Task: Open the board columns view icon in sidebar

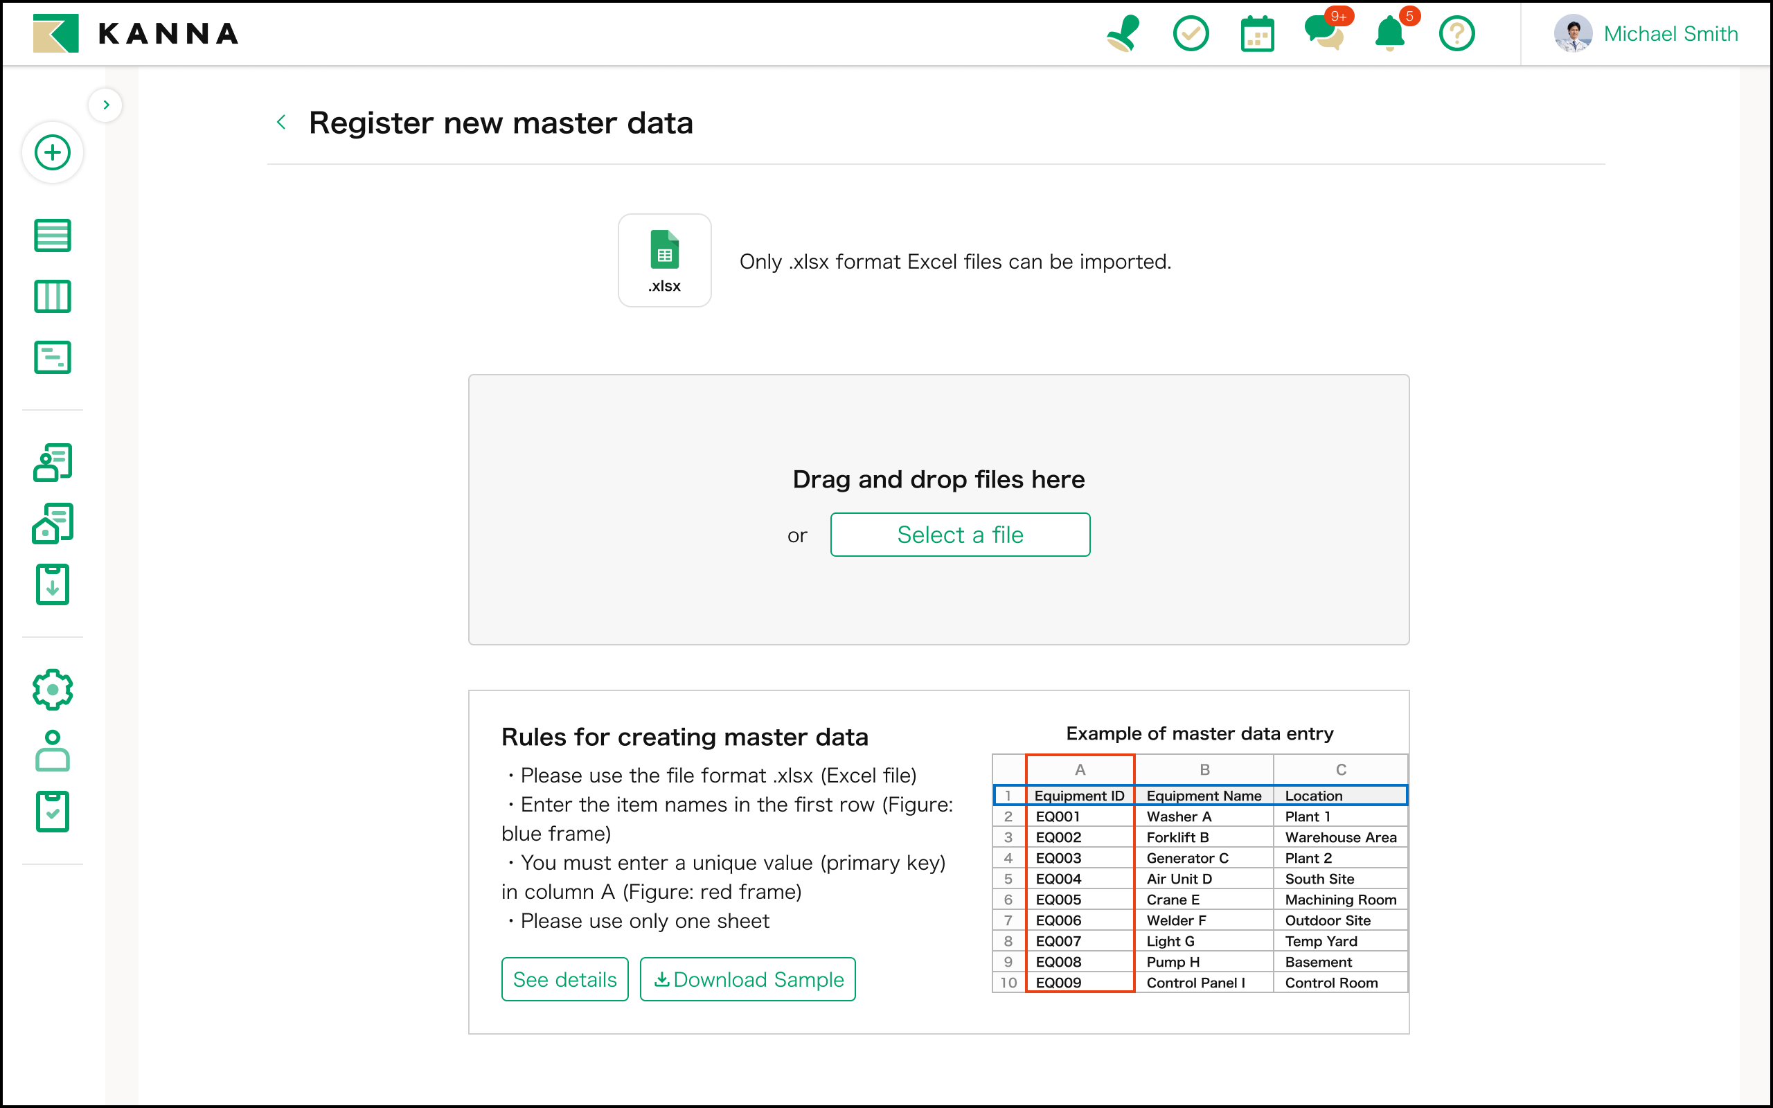Action: [x=53, y=296]
